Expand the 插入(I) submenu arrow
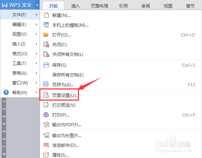The image size is (202, 158). tap(36, 44)
